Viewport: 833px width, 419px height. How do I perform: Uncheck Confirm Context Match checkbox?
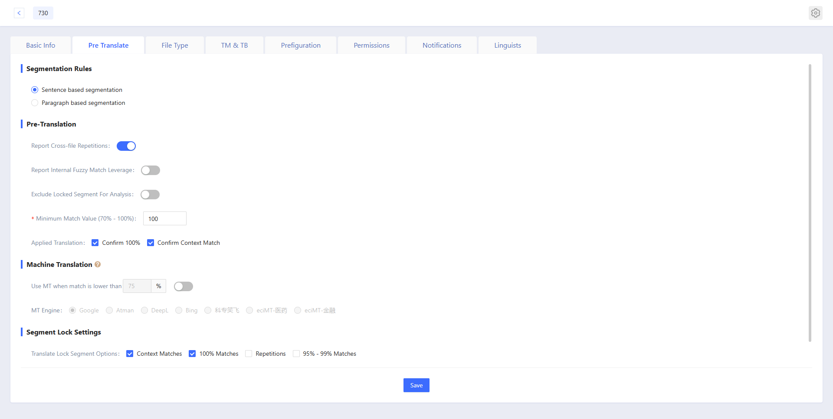point(151,243)
